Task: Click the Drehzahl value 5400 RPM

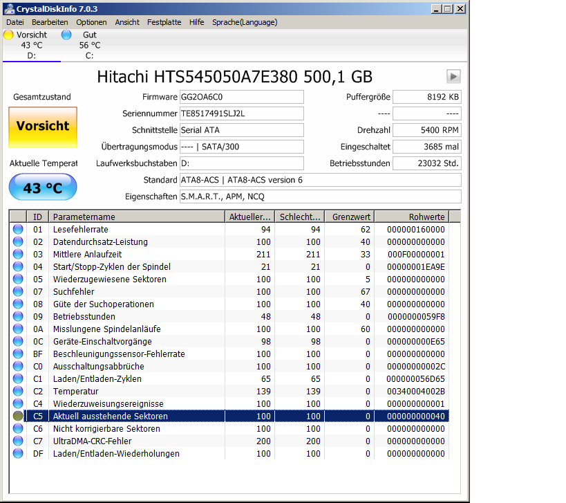Action: pyautogui.click(x=427, y=130)
